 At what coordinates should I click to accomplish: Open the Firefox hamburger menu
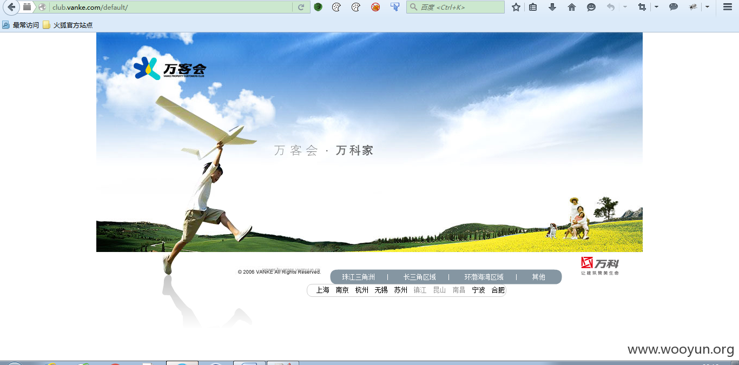click(x=728, y=7)
